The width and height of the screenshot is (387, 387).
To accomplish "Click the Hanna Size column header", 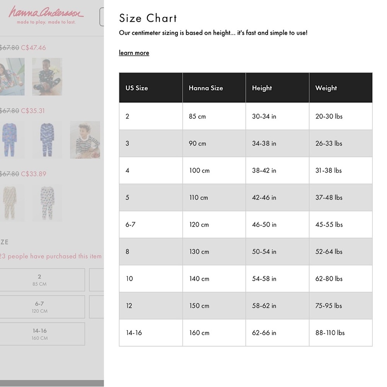I will (214, 87).
